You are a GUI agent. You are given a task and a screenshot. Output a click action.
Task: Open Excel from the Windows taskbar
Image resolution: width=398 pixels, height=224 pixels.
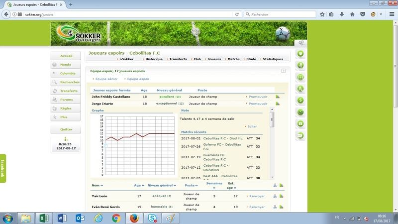coord(44,218)
